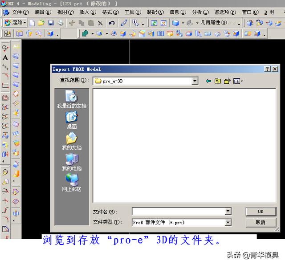This screenshot has height=265, width=285.
Task: Open the 格式(R) menu
Action: click(110, 12)
